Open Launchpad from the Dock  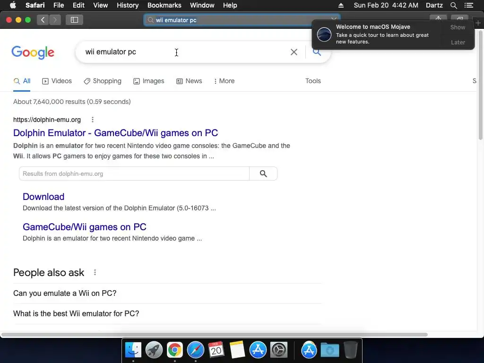click(154, 350)
